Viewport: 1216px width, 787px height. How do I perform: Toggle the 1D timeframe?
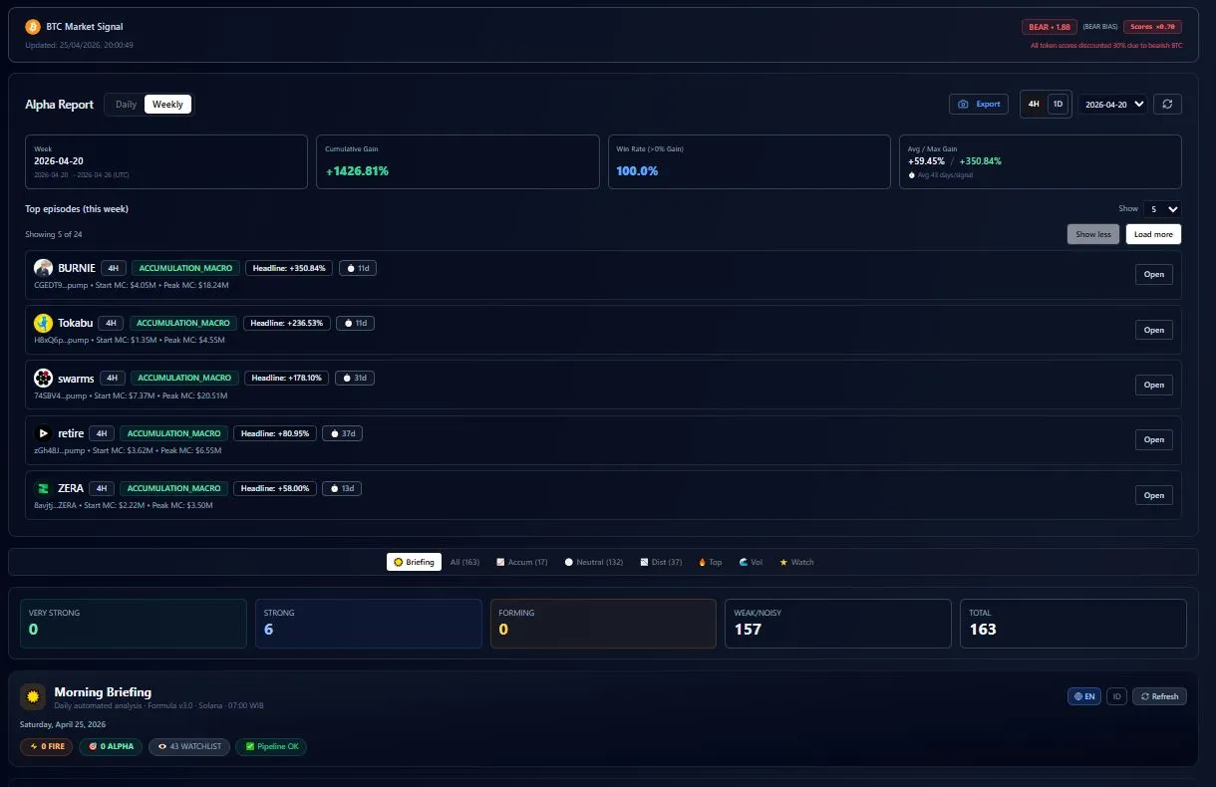[x=1058, y=104]
